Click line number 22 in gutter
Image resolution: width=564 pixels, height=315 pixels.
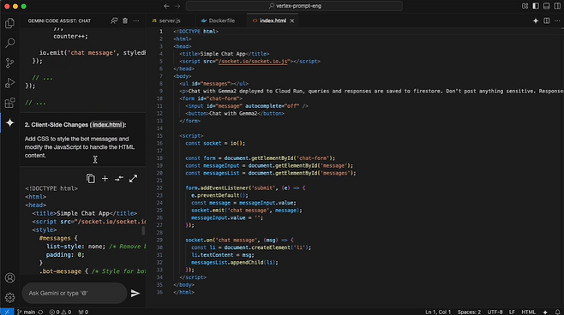159,187
